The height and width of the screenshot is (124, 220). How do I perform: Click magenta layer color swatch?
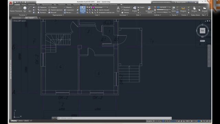93,7
